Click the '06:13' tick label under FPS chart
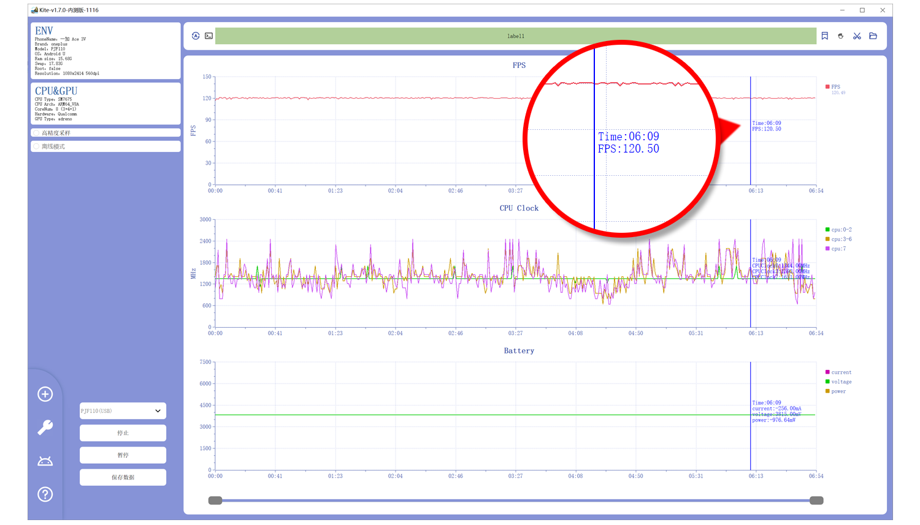This screenshot has height=525, width=920. pos(756,191)
